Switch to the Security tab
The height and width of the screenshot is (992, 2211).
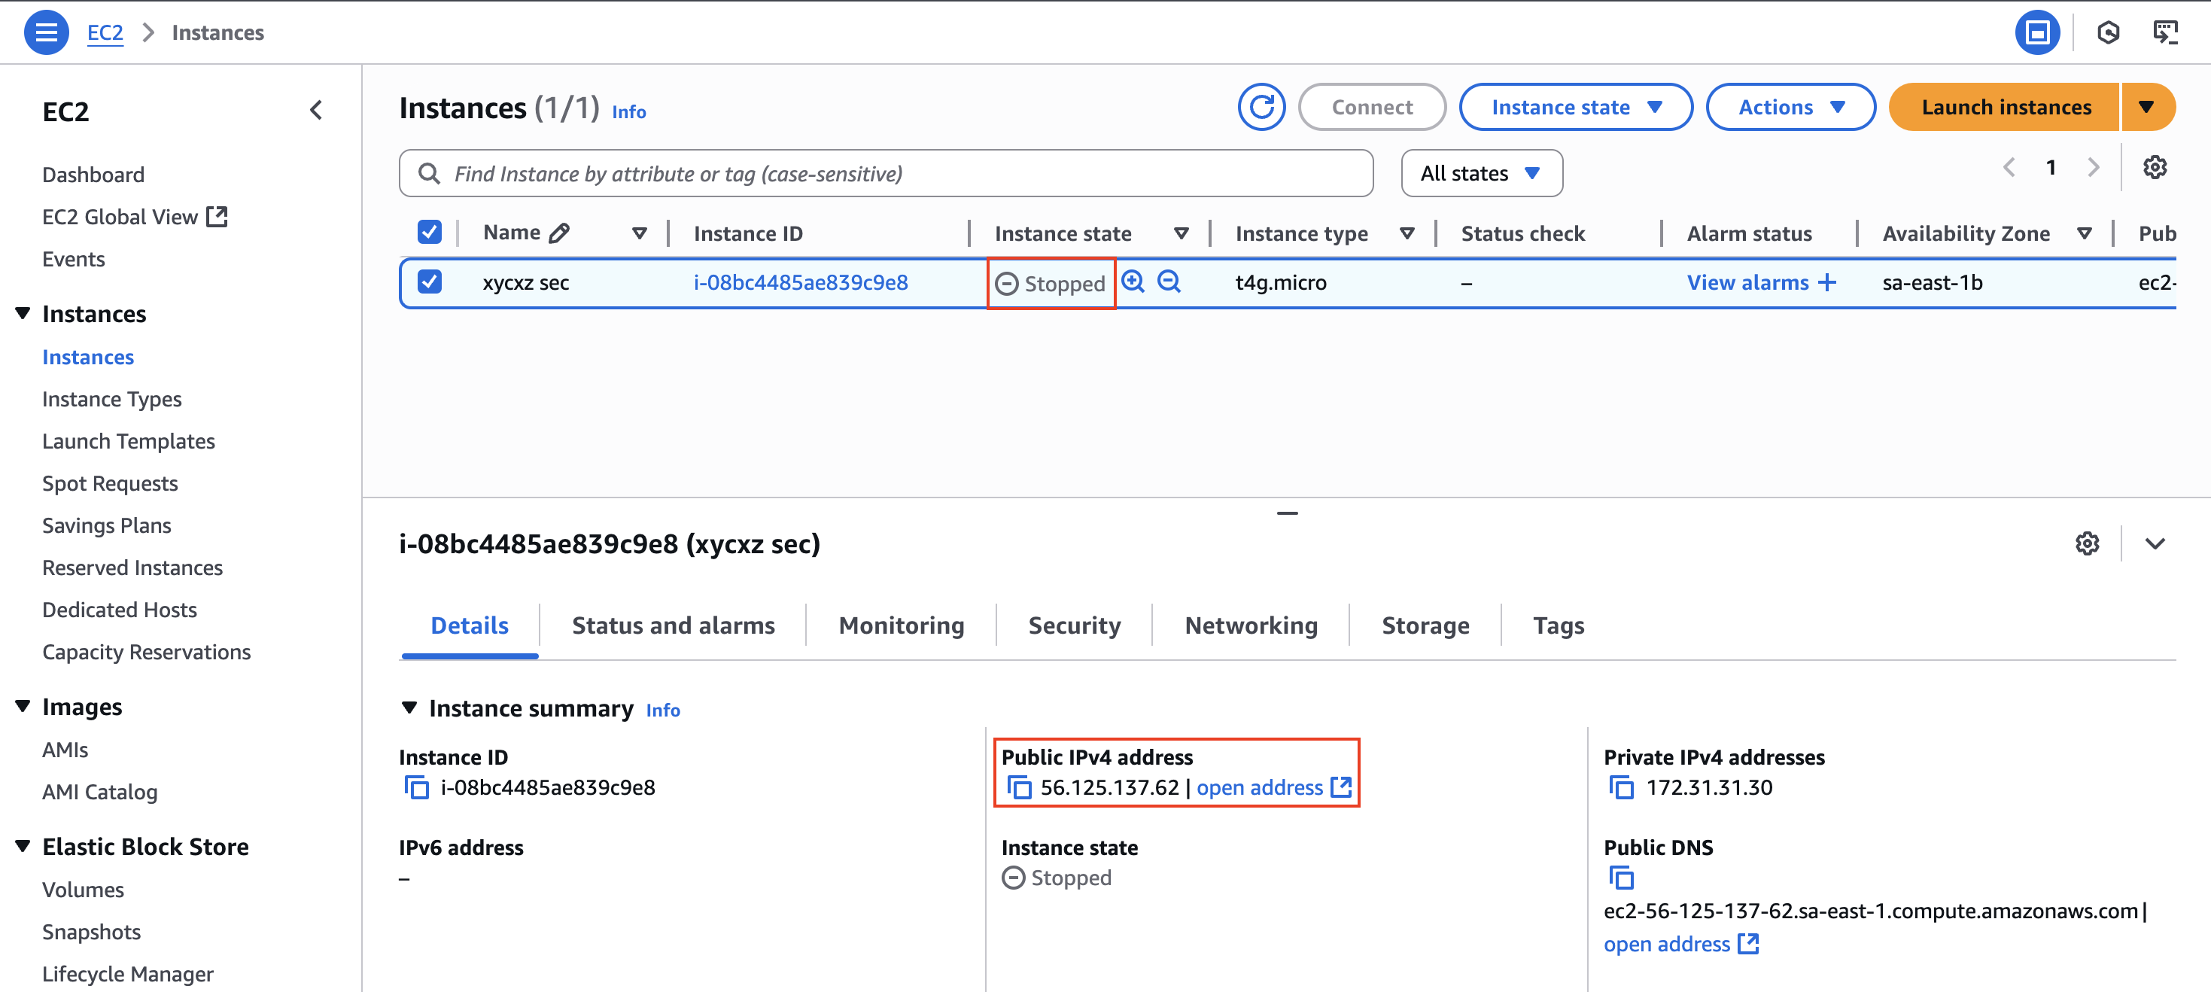[1074, 625]
